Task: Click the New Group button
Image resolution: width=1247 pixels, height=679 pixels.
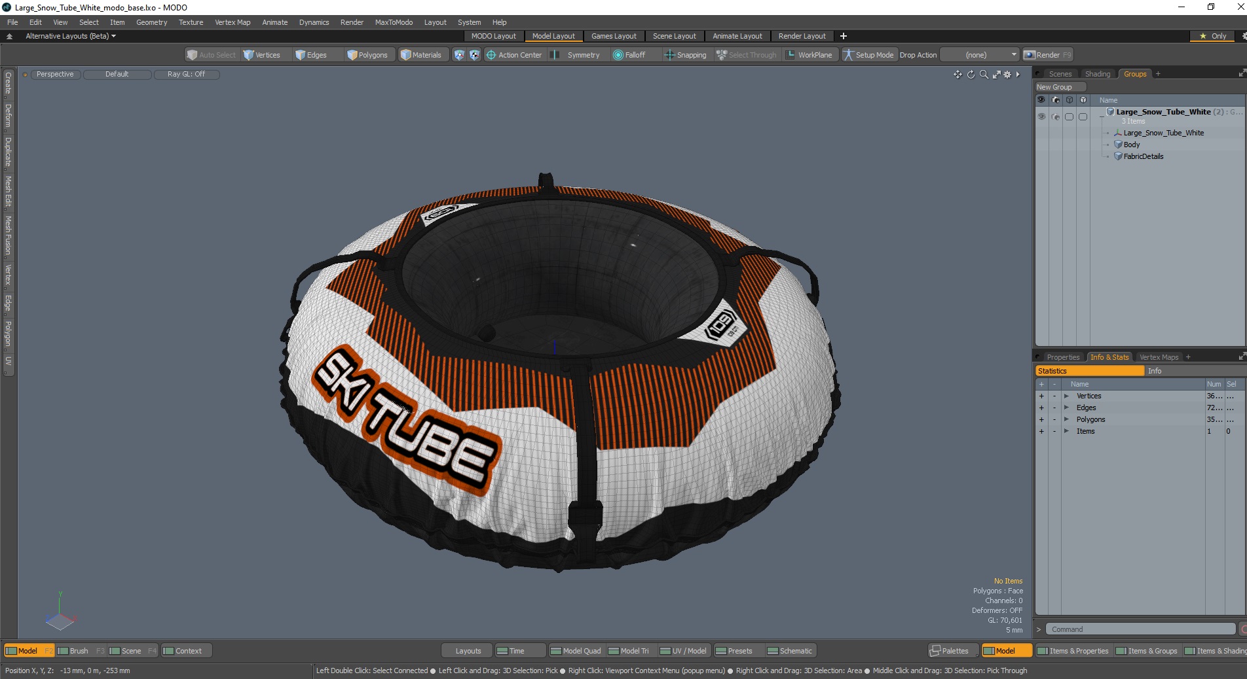Action: [x=1060, y=87]
